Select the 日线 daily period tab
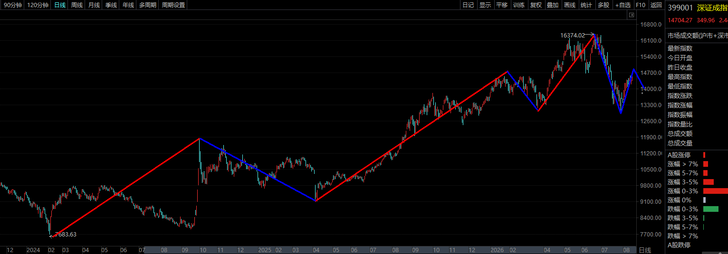The image size is (728, 254). [60, 5]
